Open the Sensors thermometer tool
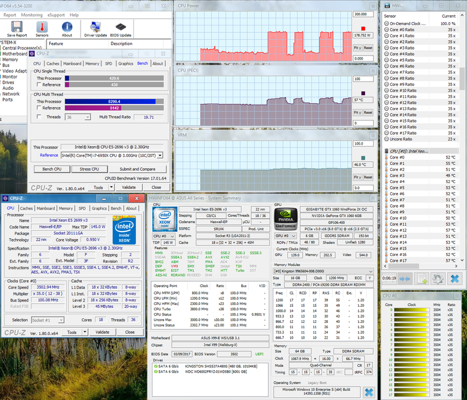This screenshot has height=400, width=467. (x=42, y=27)
